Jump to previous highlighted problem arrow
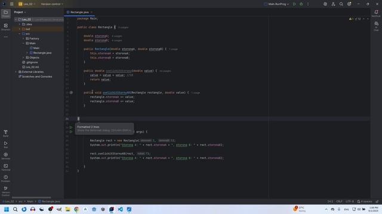This screenshot has width=382, height=214. (x=363, y=18)
